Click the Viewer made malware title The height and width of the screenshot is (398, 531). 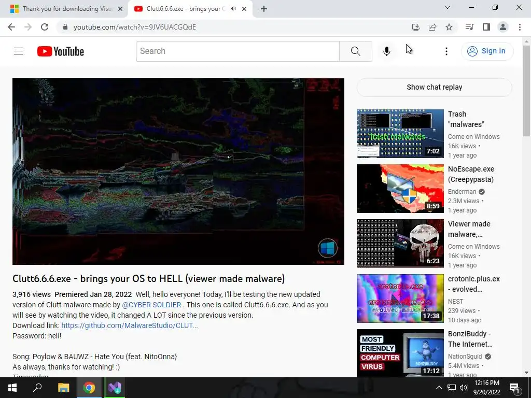coord(469,229)
